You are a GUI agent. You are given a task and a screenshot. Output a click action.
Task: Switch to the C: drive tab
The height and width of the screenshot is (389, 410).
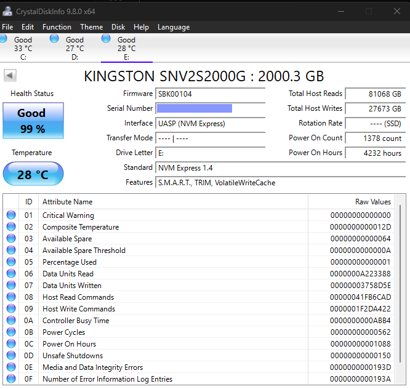23,49
